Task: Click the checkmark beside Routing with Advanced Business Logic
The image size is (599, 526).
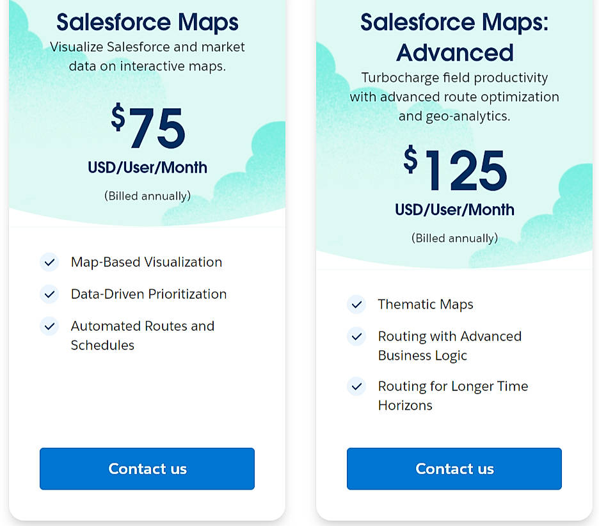Action: [356, 337]
